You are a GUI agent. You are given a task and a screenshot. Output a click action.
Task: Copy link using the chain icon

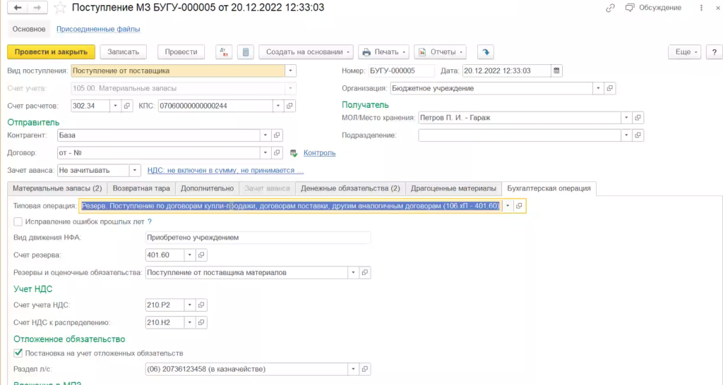[610, 8]
